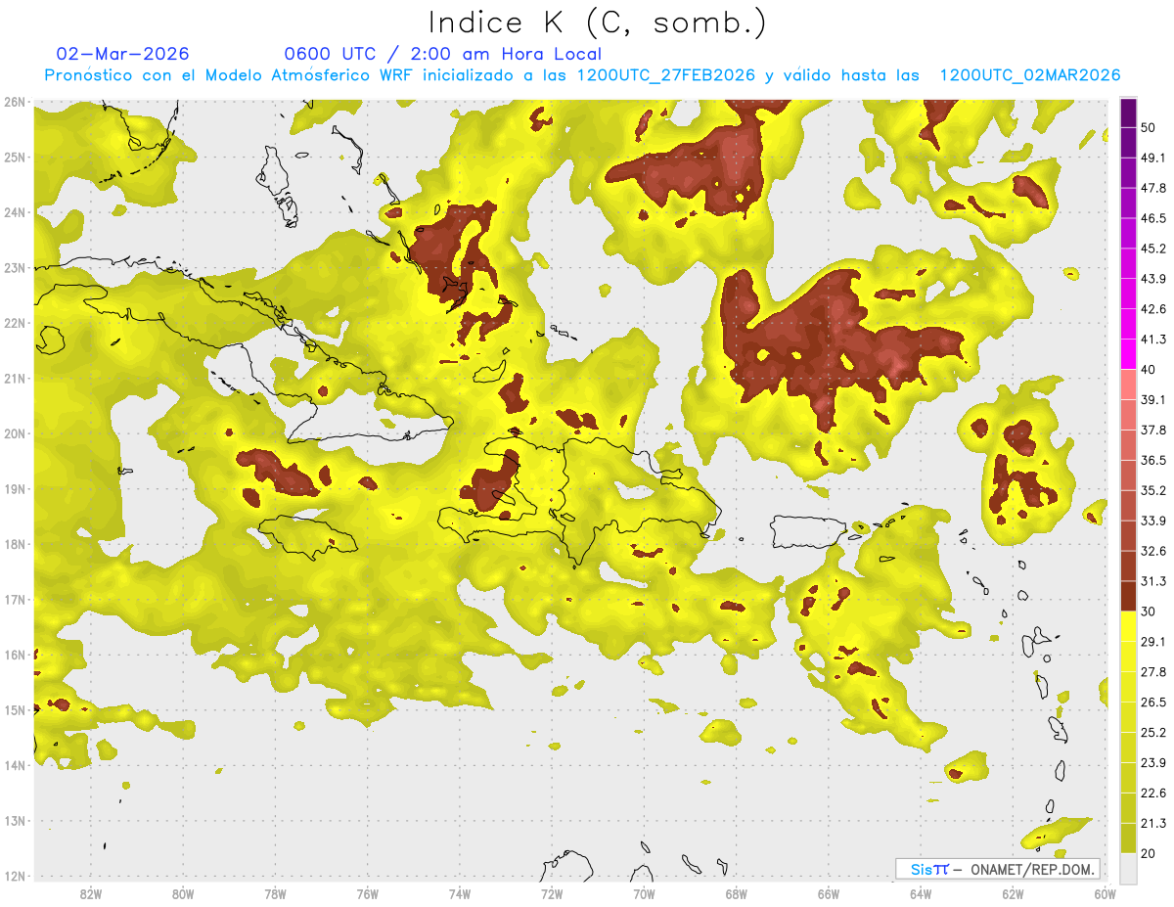Pick the color scale value "33.9"
1174x907 pixels.
1153,521
